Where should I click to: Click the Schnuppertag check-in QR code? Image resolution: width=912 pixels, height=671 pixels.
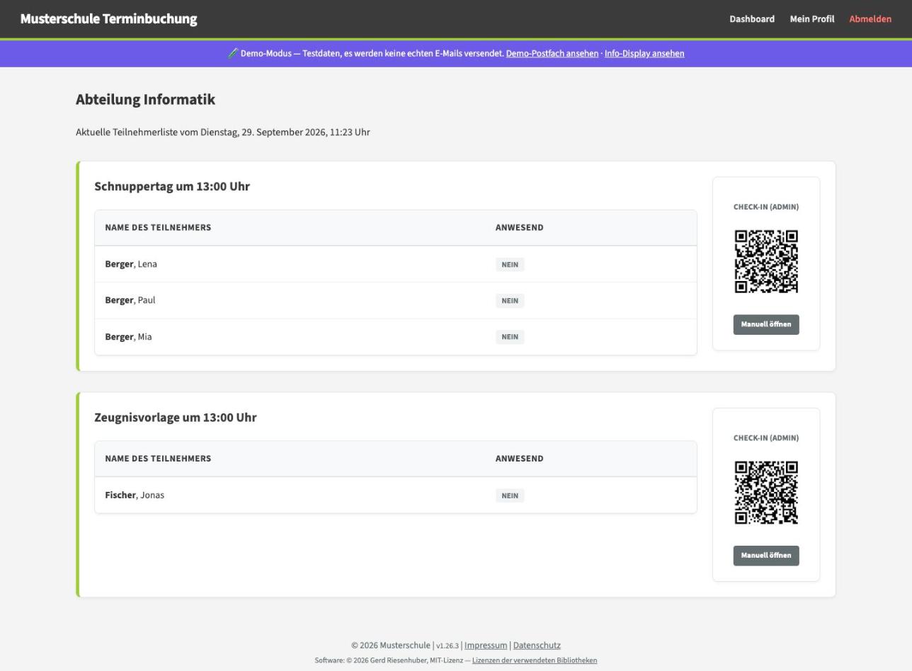766,261
